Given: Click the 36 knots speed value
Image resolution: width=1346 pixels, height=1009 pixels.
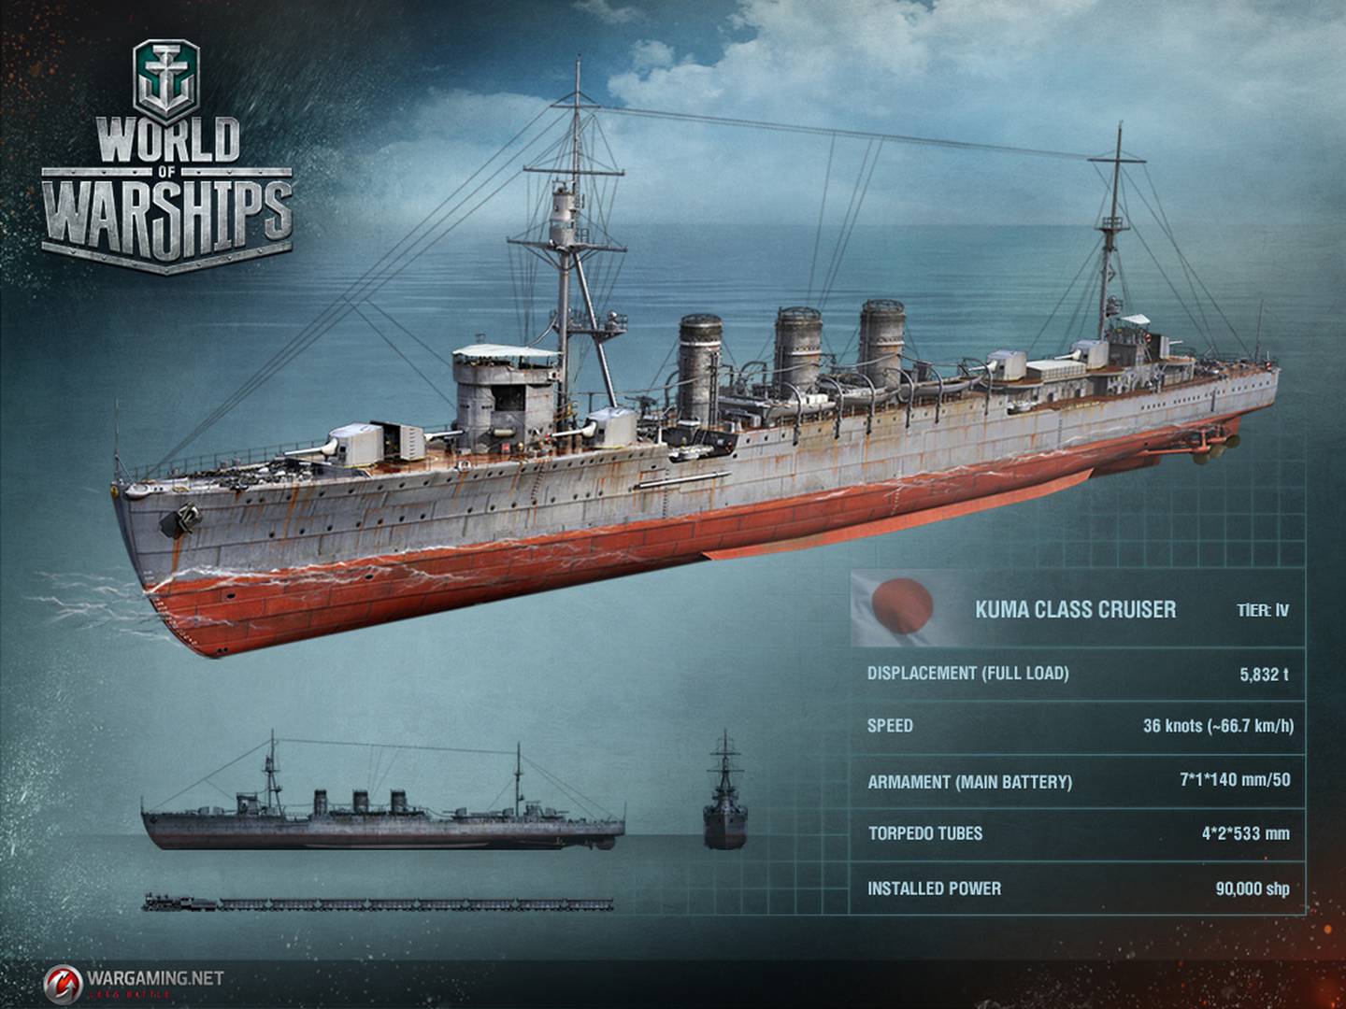Looking at the screenshot, I should pyautogui.click(x=1218, y=726).
